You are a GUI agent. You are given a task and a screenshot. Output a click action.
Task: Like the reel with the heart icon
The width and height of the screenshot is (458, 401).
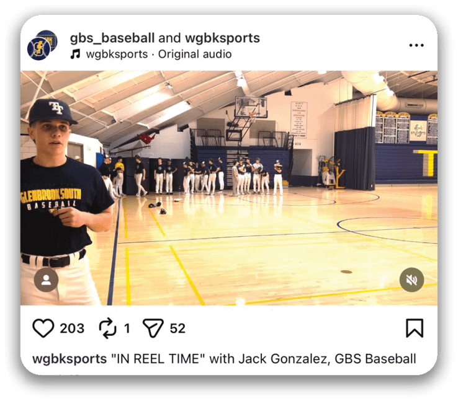[43, 328]
